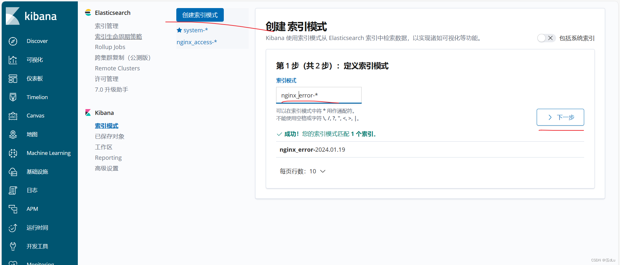Go to 可视化 in the sidebar
620x265 pixels.
35,60
